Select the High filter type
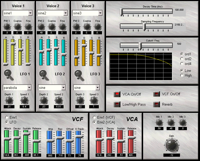The height and width of the screenshot is (161, 200). 182,75
